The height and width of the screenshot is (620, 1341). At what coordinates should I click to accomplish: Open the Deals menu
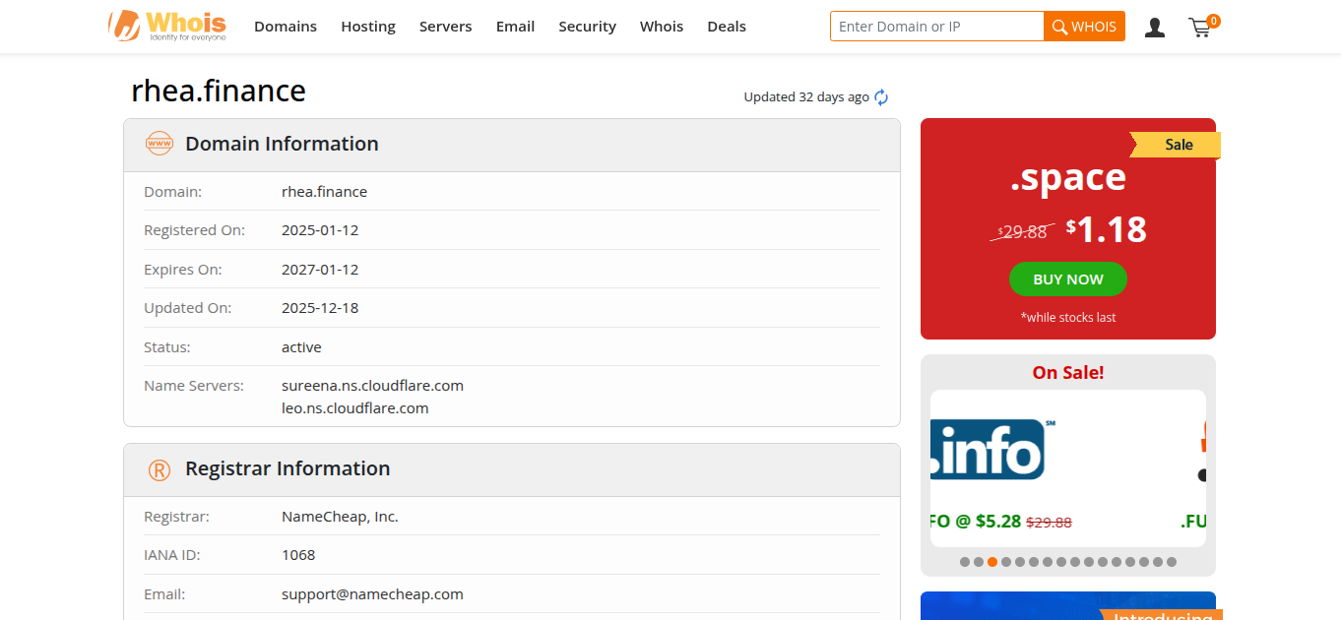[727, 27]
